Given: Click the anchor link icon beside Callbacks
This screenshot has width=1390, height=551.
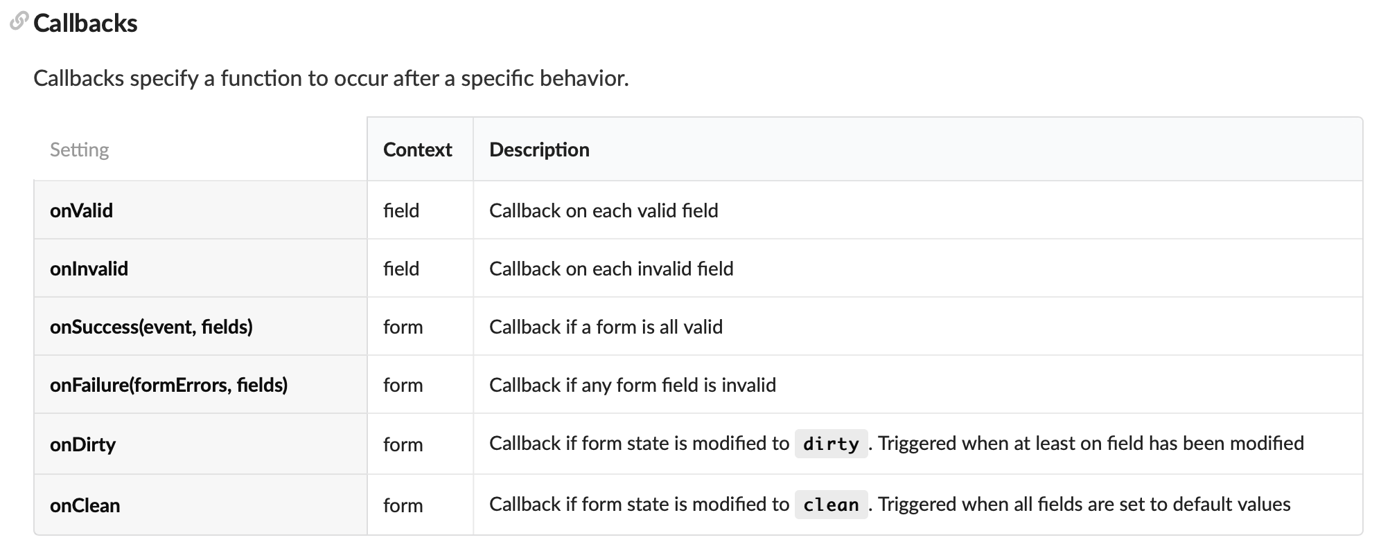Looking at the screenshot, I should tap(19, 21).
